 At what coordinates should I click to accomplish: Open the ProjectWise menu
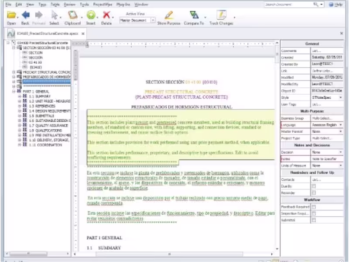103,4
